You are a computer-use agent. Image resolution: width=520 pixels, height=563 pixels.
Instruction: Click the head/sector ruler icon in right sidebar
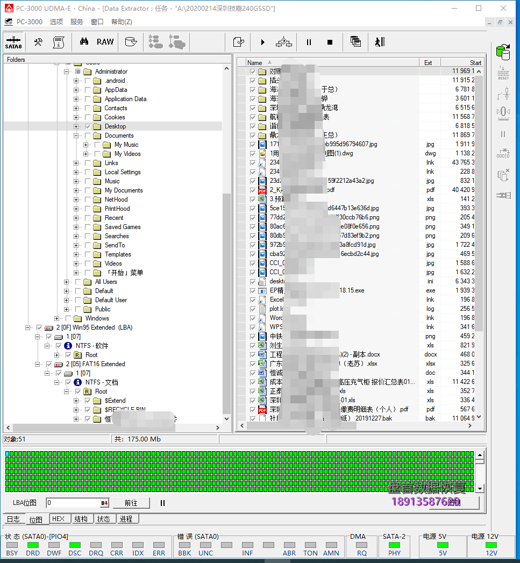(x=503, y=113)
